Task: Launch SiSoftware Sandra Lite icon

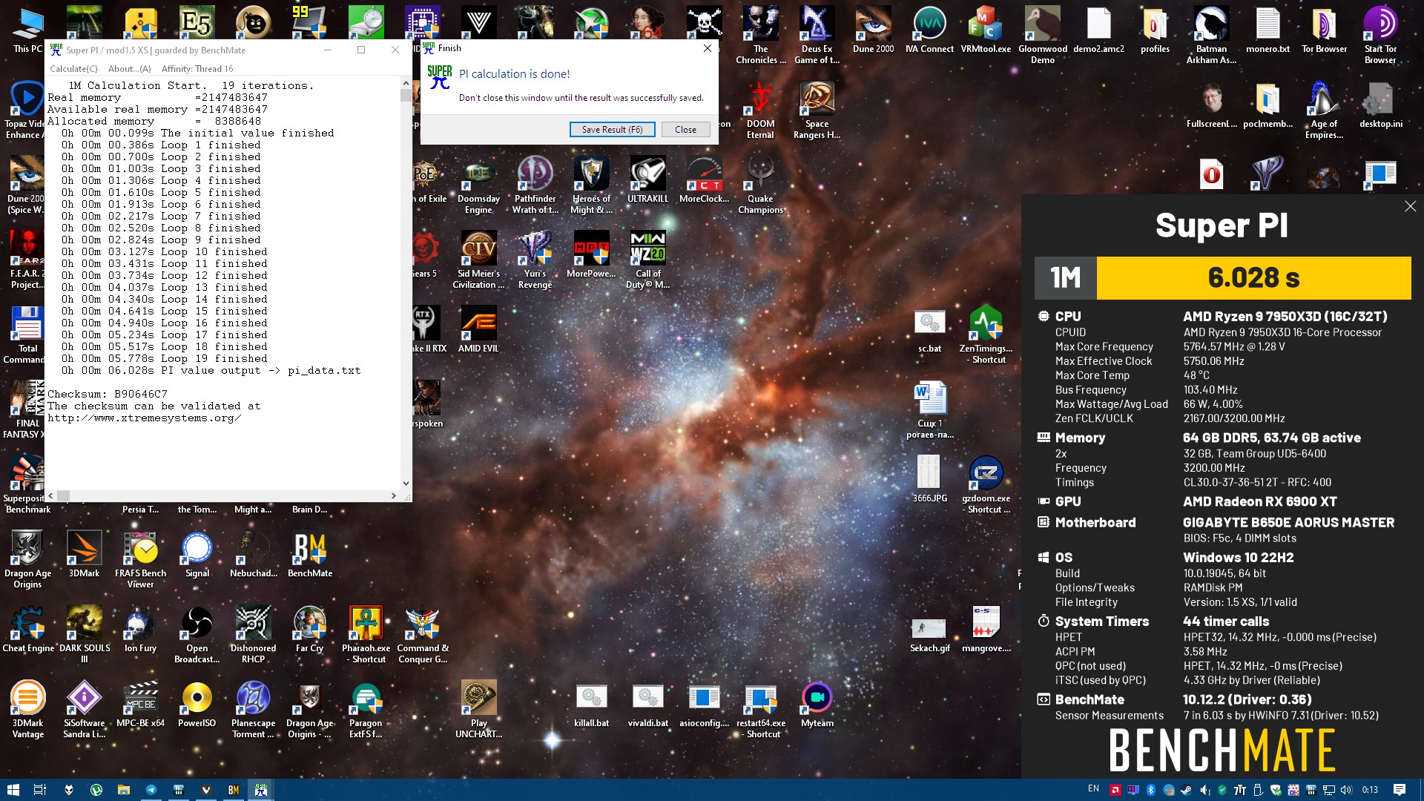Action: coord(84,710)
